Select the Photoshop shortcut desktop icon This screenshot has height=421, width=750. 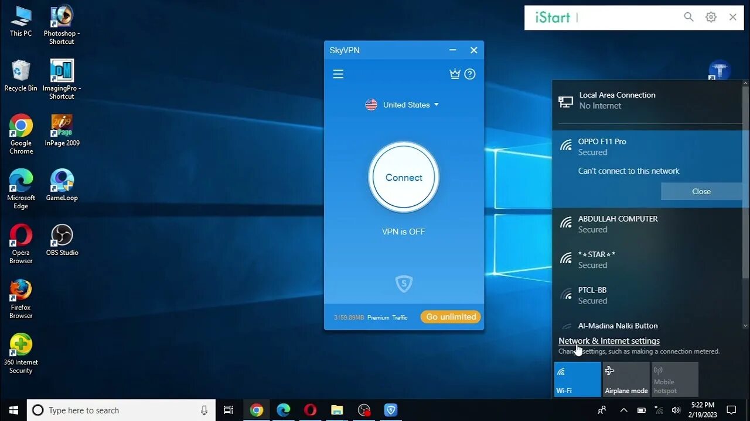(62, 25)
